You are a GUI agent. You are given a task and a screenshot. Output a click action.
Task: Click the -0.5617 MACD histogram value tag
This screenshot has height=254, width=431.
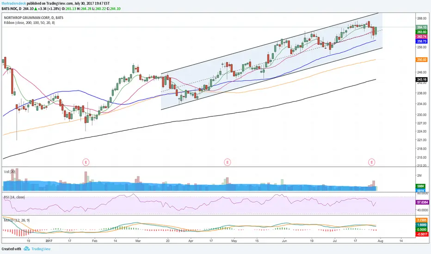[422, 234]
